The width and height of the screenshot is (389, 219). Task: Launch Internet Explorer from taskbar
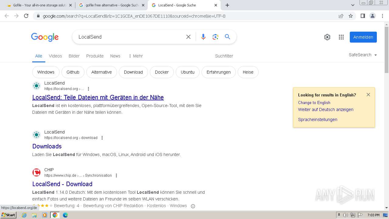24,215
